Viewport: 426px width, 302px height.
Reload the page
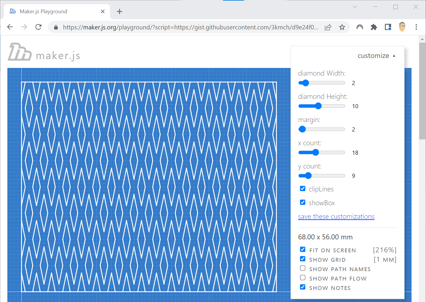click(38, 27)
